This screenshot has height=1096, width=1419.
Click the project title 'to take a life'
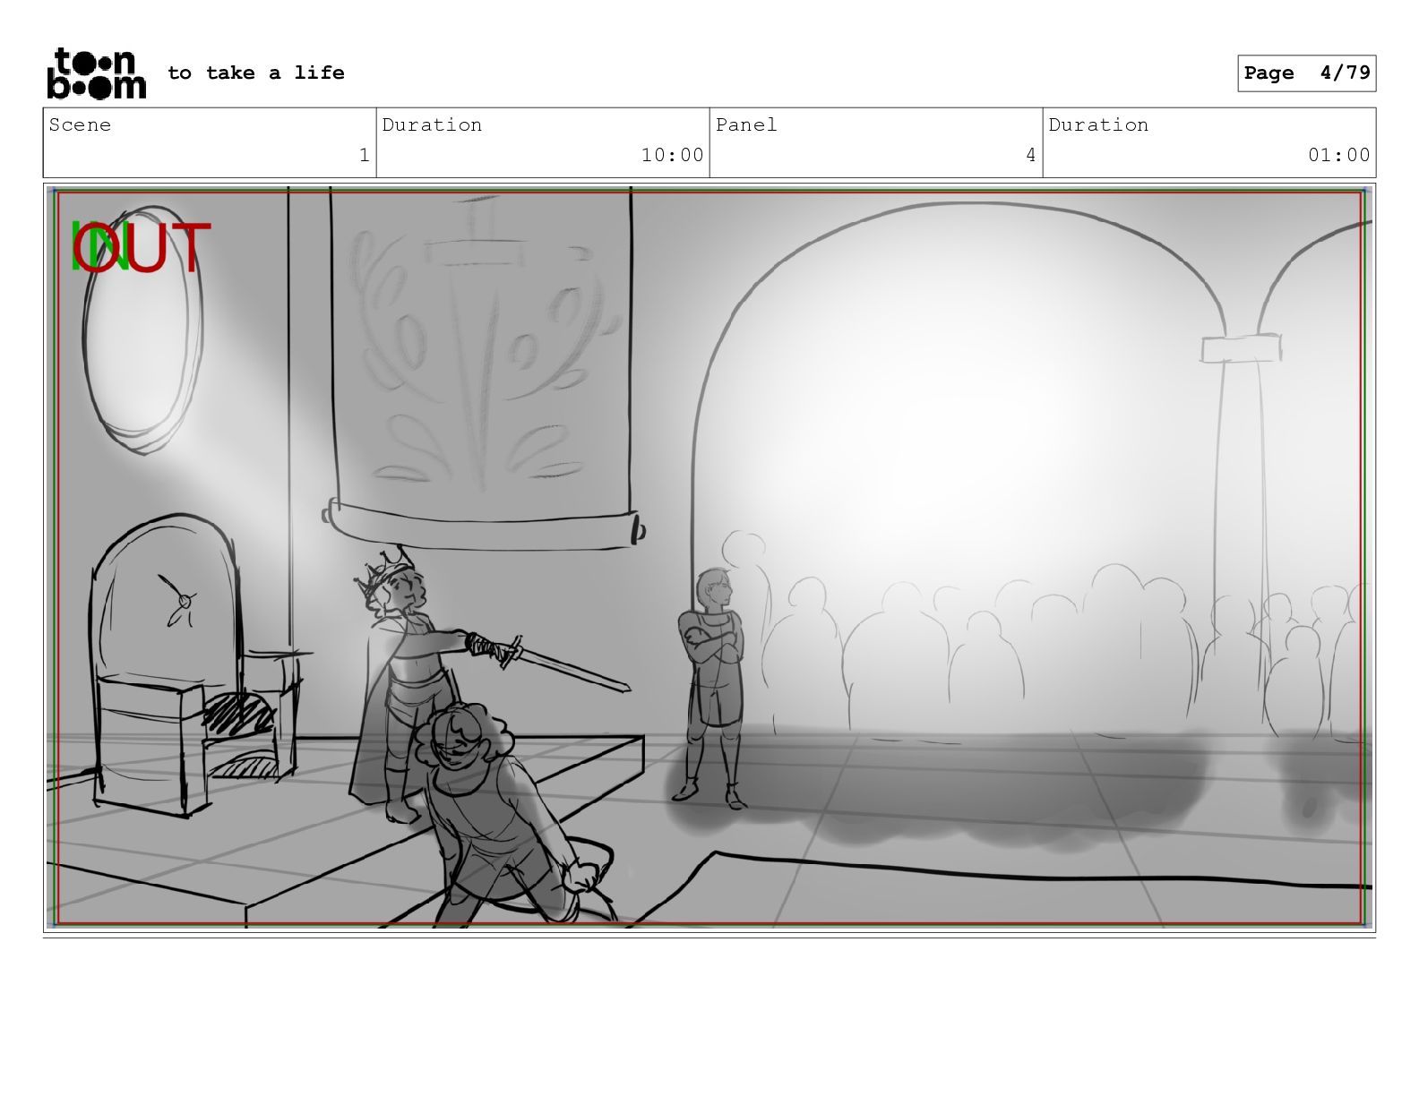point(256,73)
